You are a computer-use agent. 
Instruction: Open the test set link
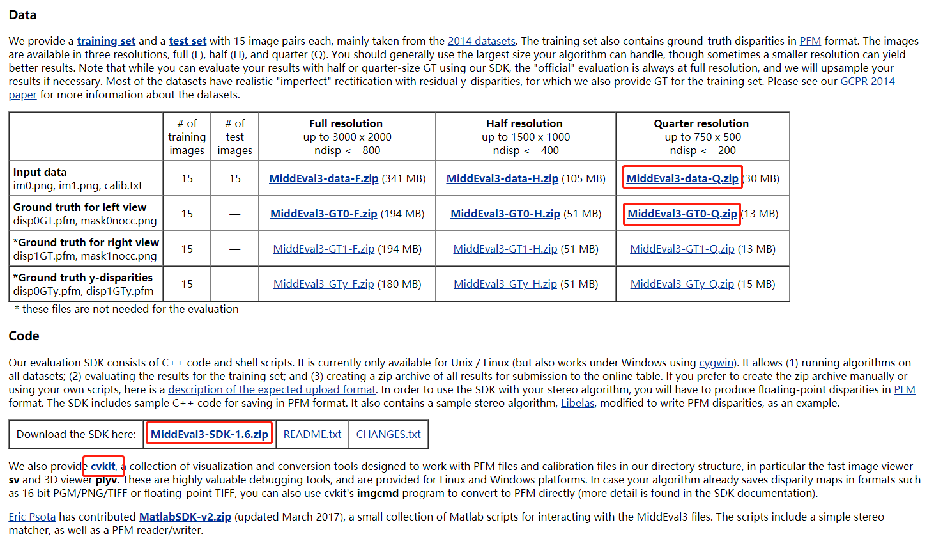pos(187,40)
